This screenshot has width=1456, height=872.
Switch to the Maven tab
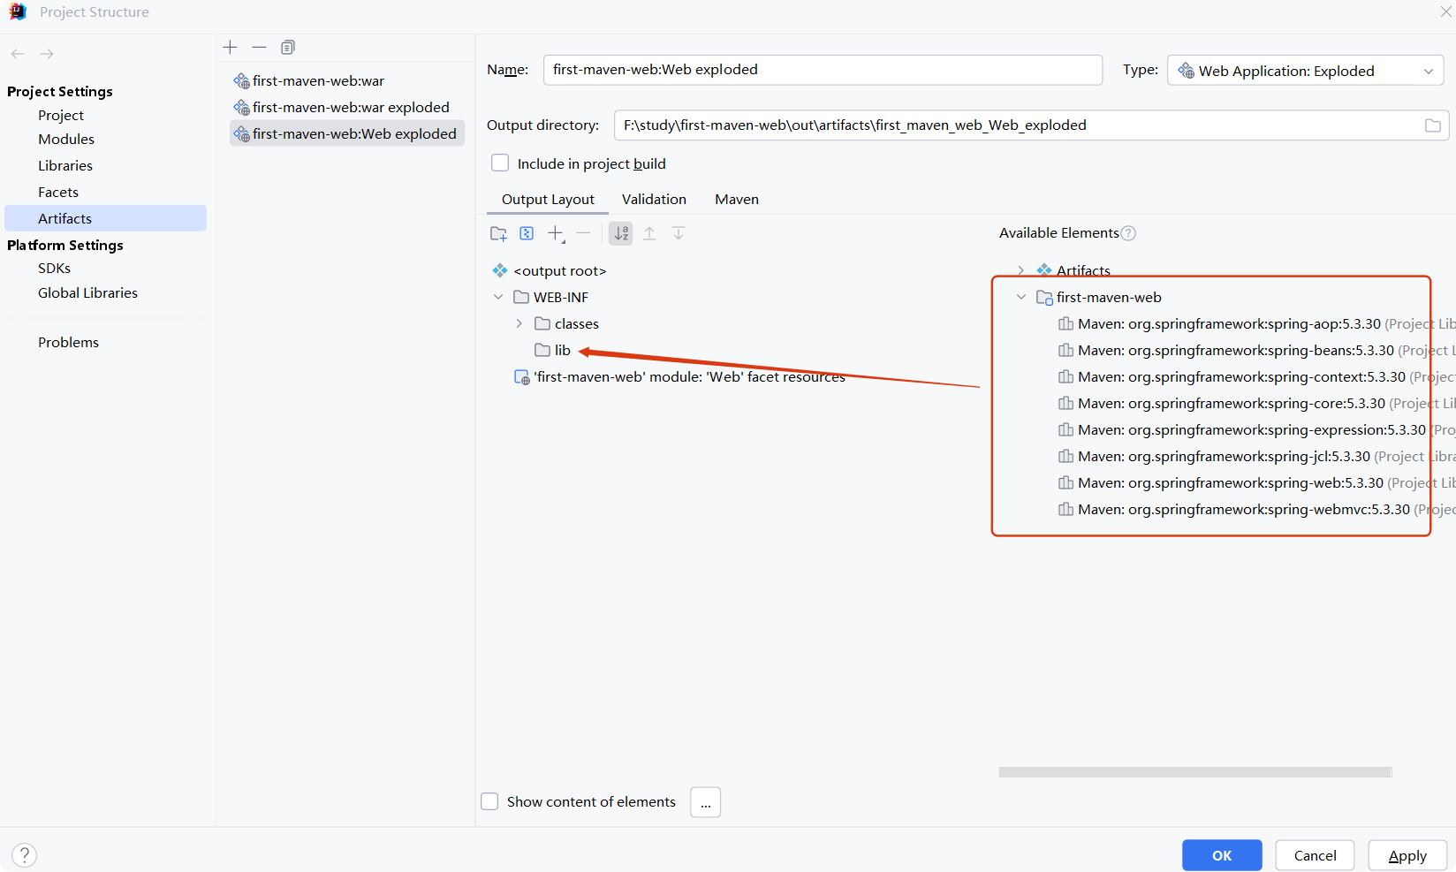pyautogui.click(x=737, y=200)
